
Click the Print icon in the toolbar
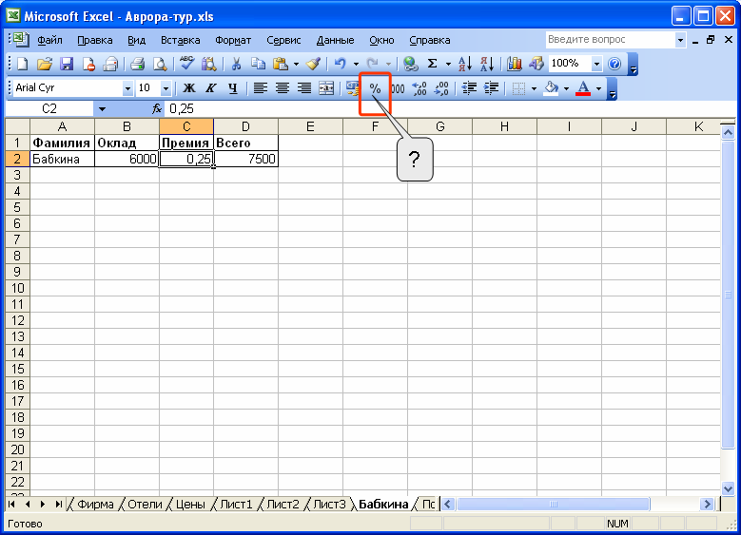tap(137, 64)
